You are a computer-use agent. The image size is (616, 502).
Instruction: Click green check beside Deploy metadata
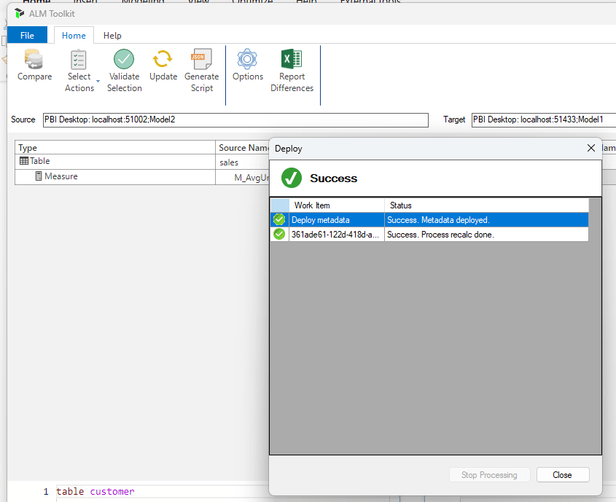(278, 219)
